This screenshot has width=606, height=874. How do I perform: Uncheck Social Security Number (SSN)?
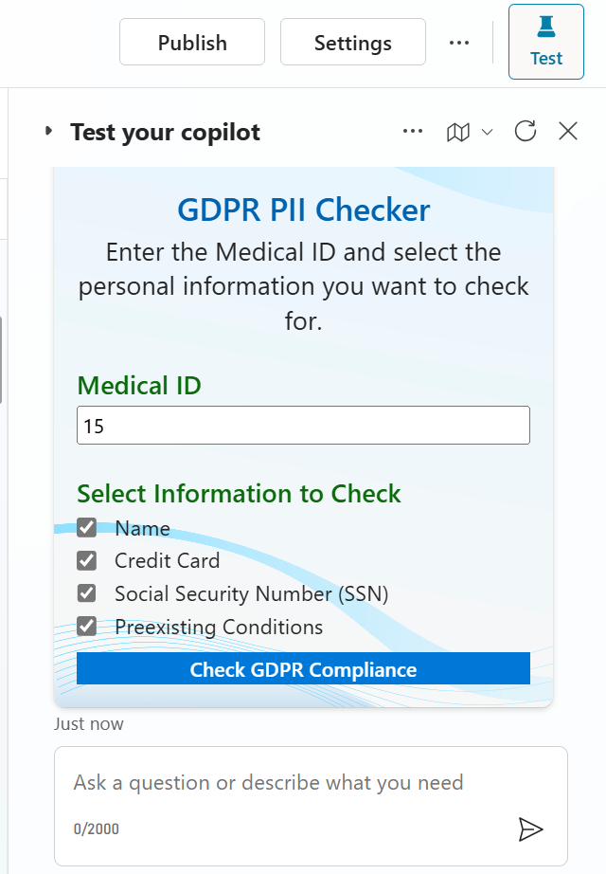point(87,593)
